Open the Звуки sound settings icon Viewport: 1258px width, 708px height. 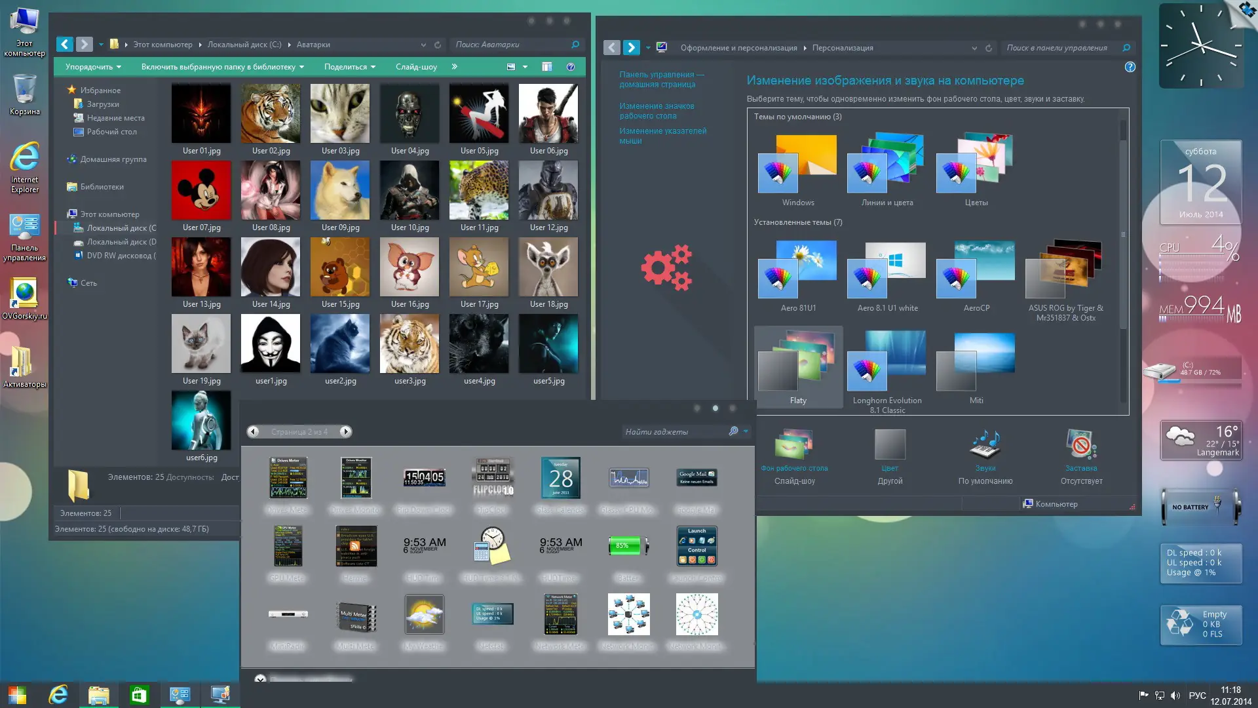pos(985,446)
